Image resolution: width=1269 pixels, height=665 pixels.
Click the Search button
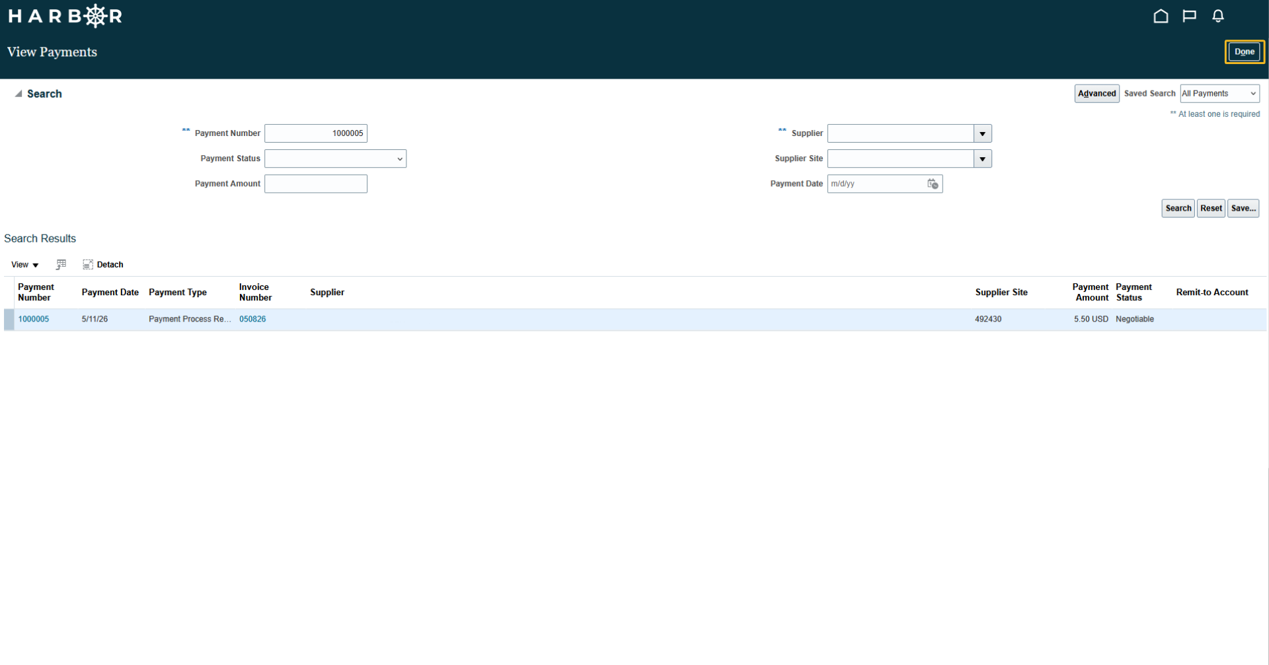point(1178,208)
